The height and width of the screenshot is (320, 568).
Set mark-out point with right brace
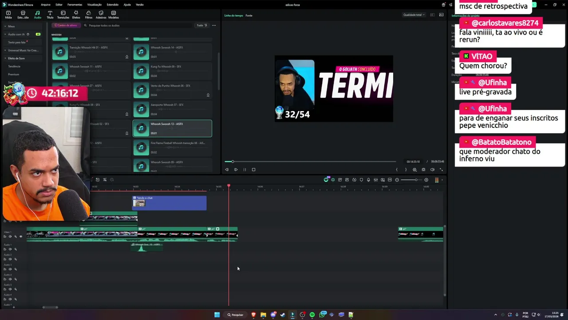tap(406, 169)
